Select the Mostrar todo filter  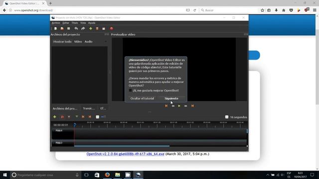tap(62, 42)
